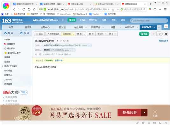Open 收件箱 folder in sidebar
The height and width of the screenshot is (125, 170).
7,39
